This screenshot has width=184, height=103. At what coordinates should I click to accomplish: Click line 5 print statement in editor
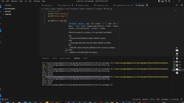point(57,21)
